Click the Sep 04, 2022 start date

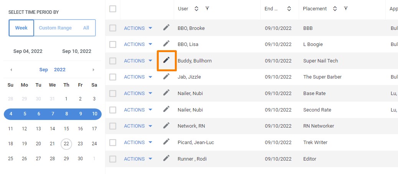pos(28,51)
